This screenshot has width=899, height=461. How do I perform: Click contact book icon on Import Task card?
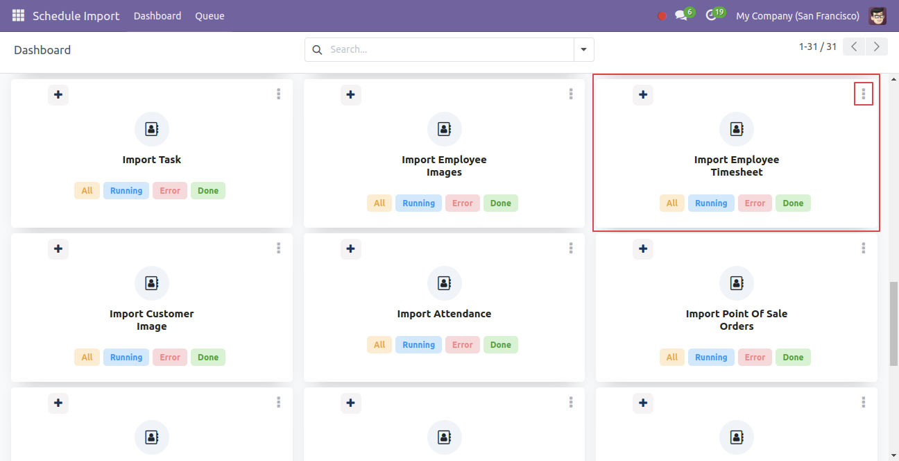pyautogui.click(x=152, y=129)
